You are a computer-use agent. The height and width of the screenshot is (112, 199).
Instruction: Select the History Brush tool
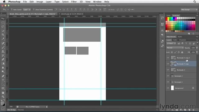tap(3, 55)
